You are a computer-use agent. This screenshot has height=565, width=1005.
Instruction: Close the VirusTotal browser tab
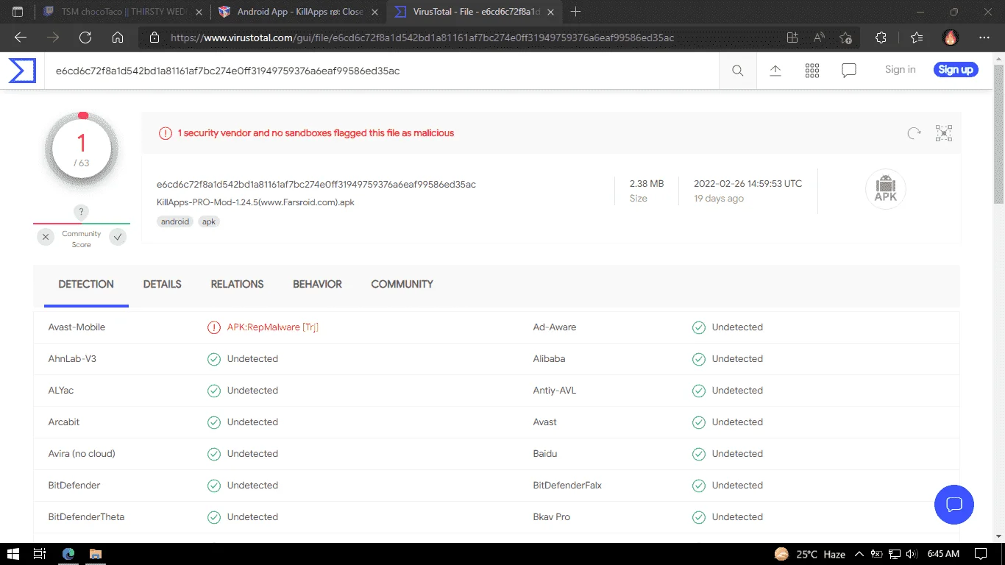549,12
